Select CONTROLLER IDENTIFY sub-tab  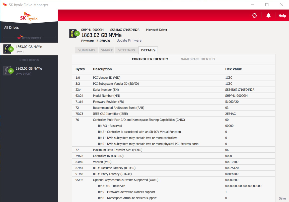click(x=150, y=59)
